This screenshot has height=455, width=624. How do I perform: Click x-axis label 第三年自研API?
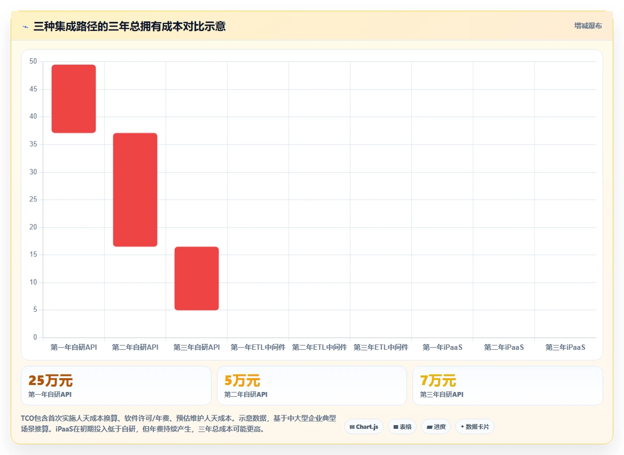197,347
